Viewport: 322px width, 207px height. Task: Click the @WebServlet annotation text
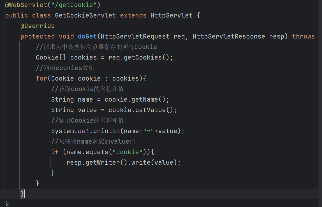pos(26,5)
